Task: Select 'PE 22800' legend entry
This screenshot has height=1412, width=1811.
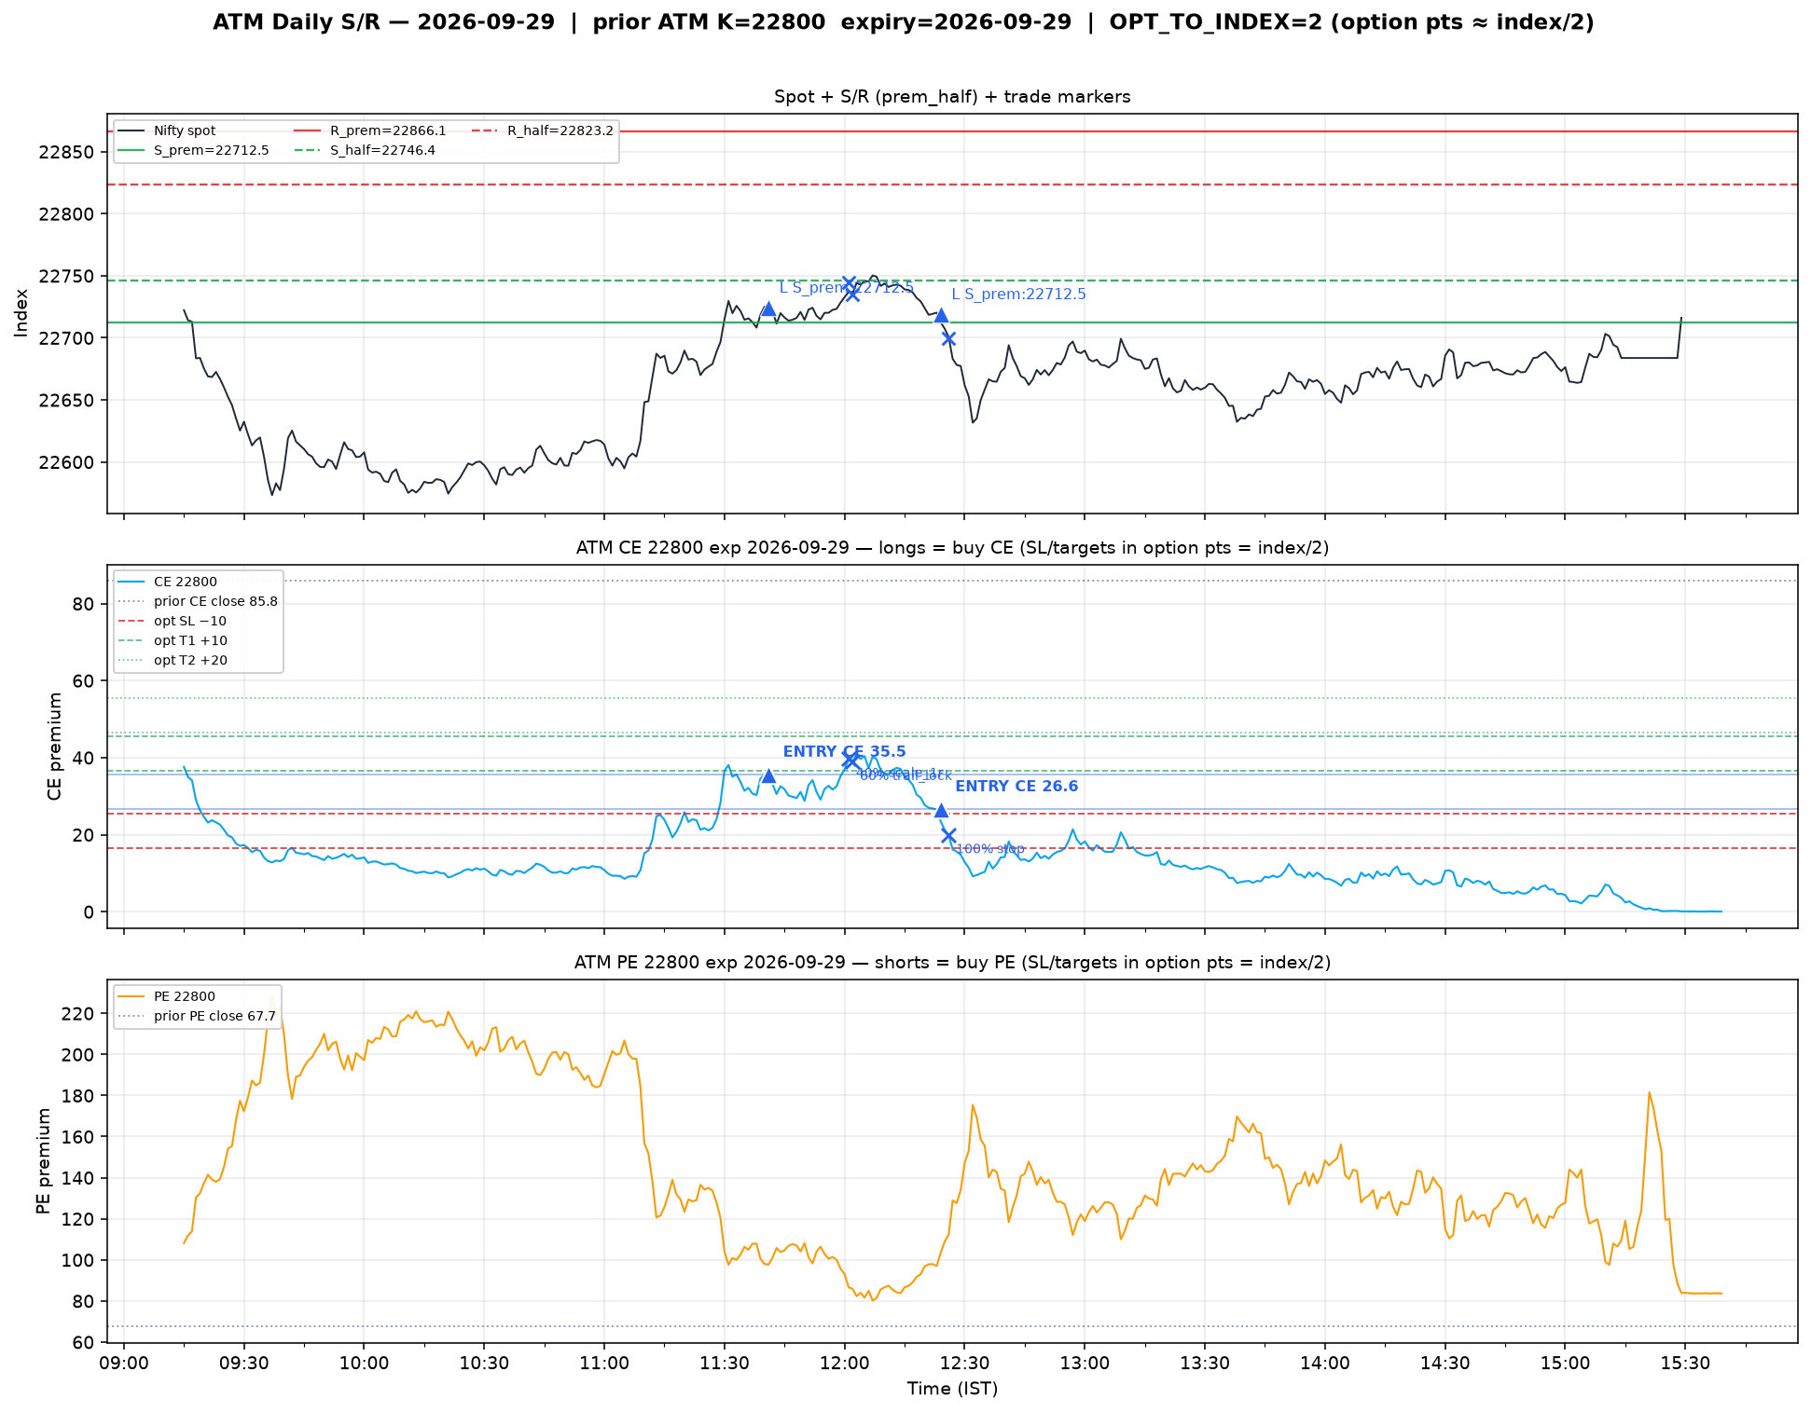Action: pyautogui.click(x=167, y=997)
